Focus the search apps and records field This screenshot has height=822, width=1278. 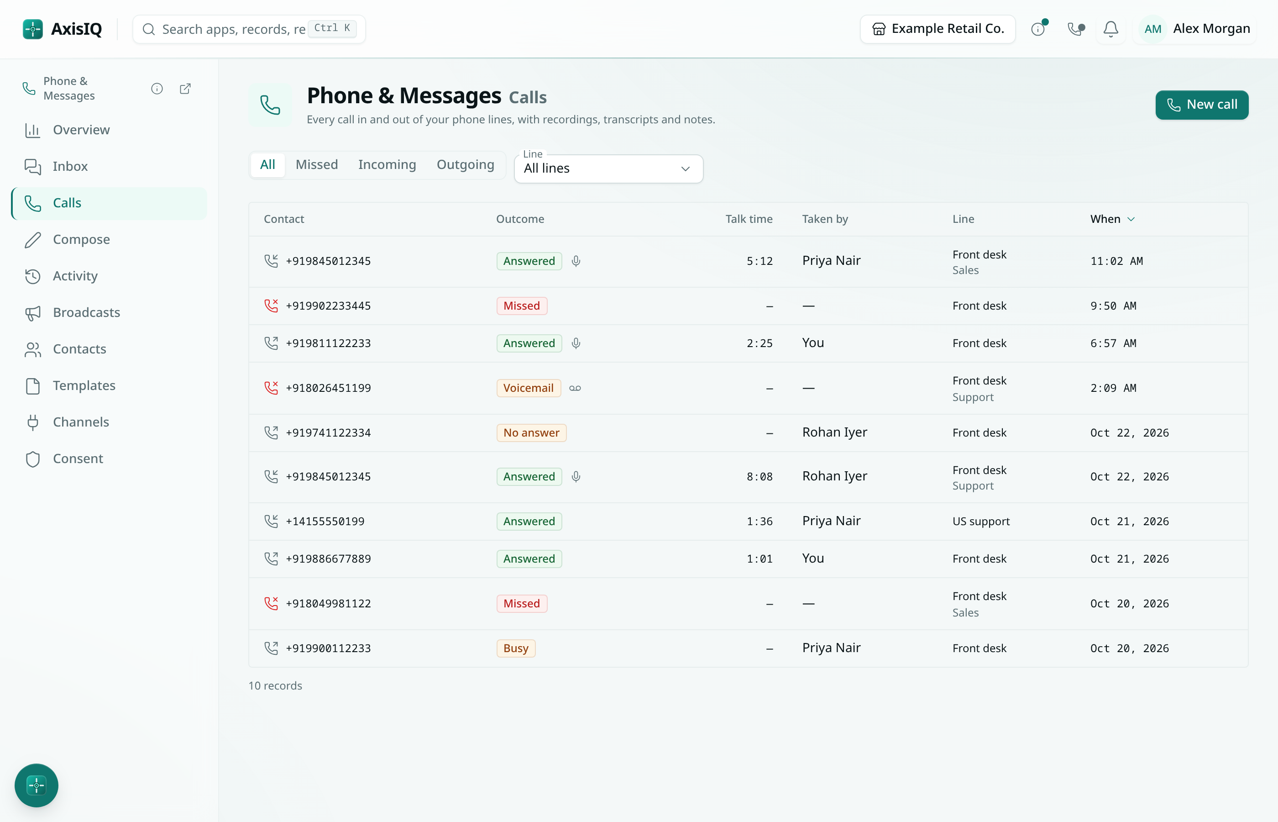[249, 29]
